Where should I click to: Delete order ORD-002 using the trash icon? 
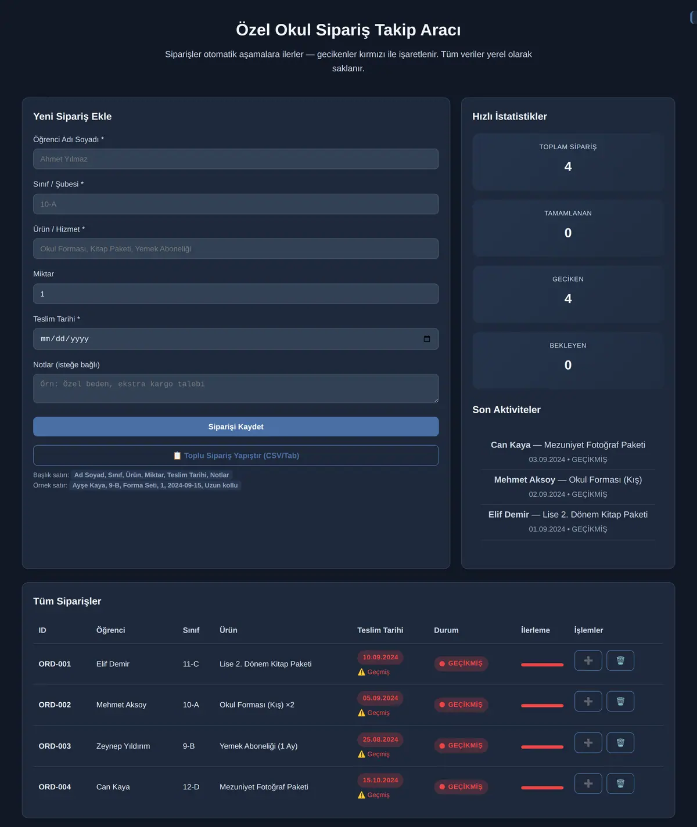[620, 702]
